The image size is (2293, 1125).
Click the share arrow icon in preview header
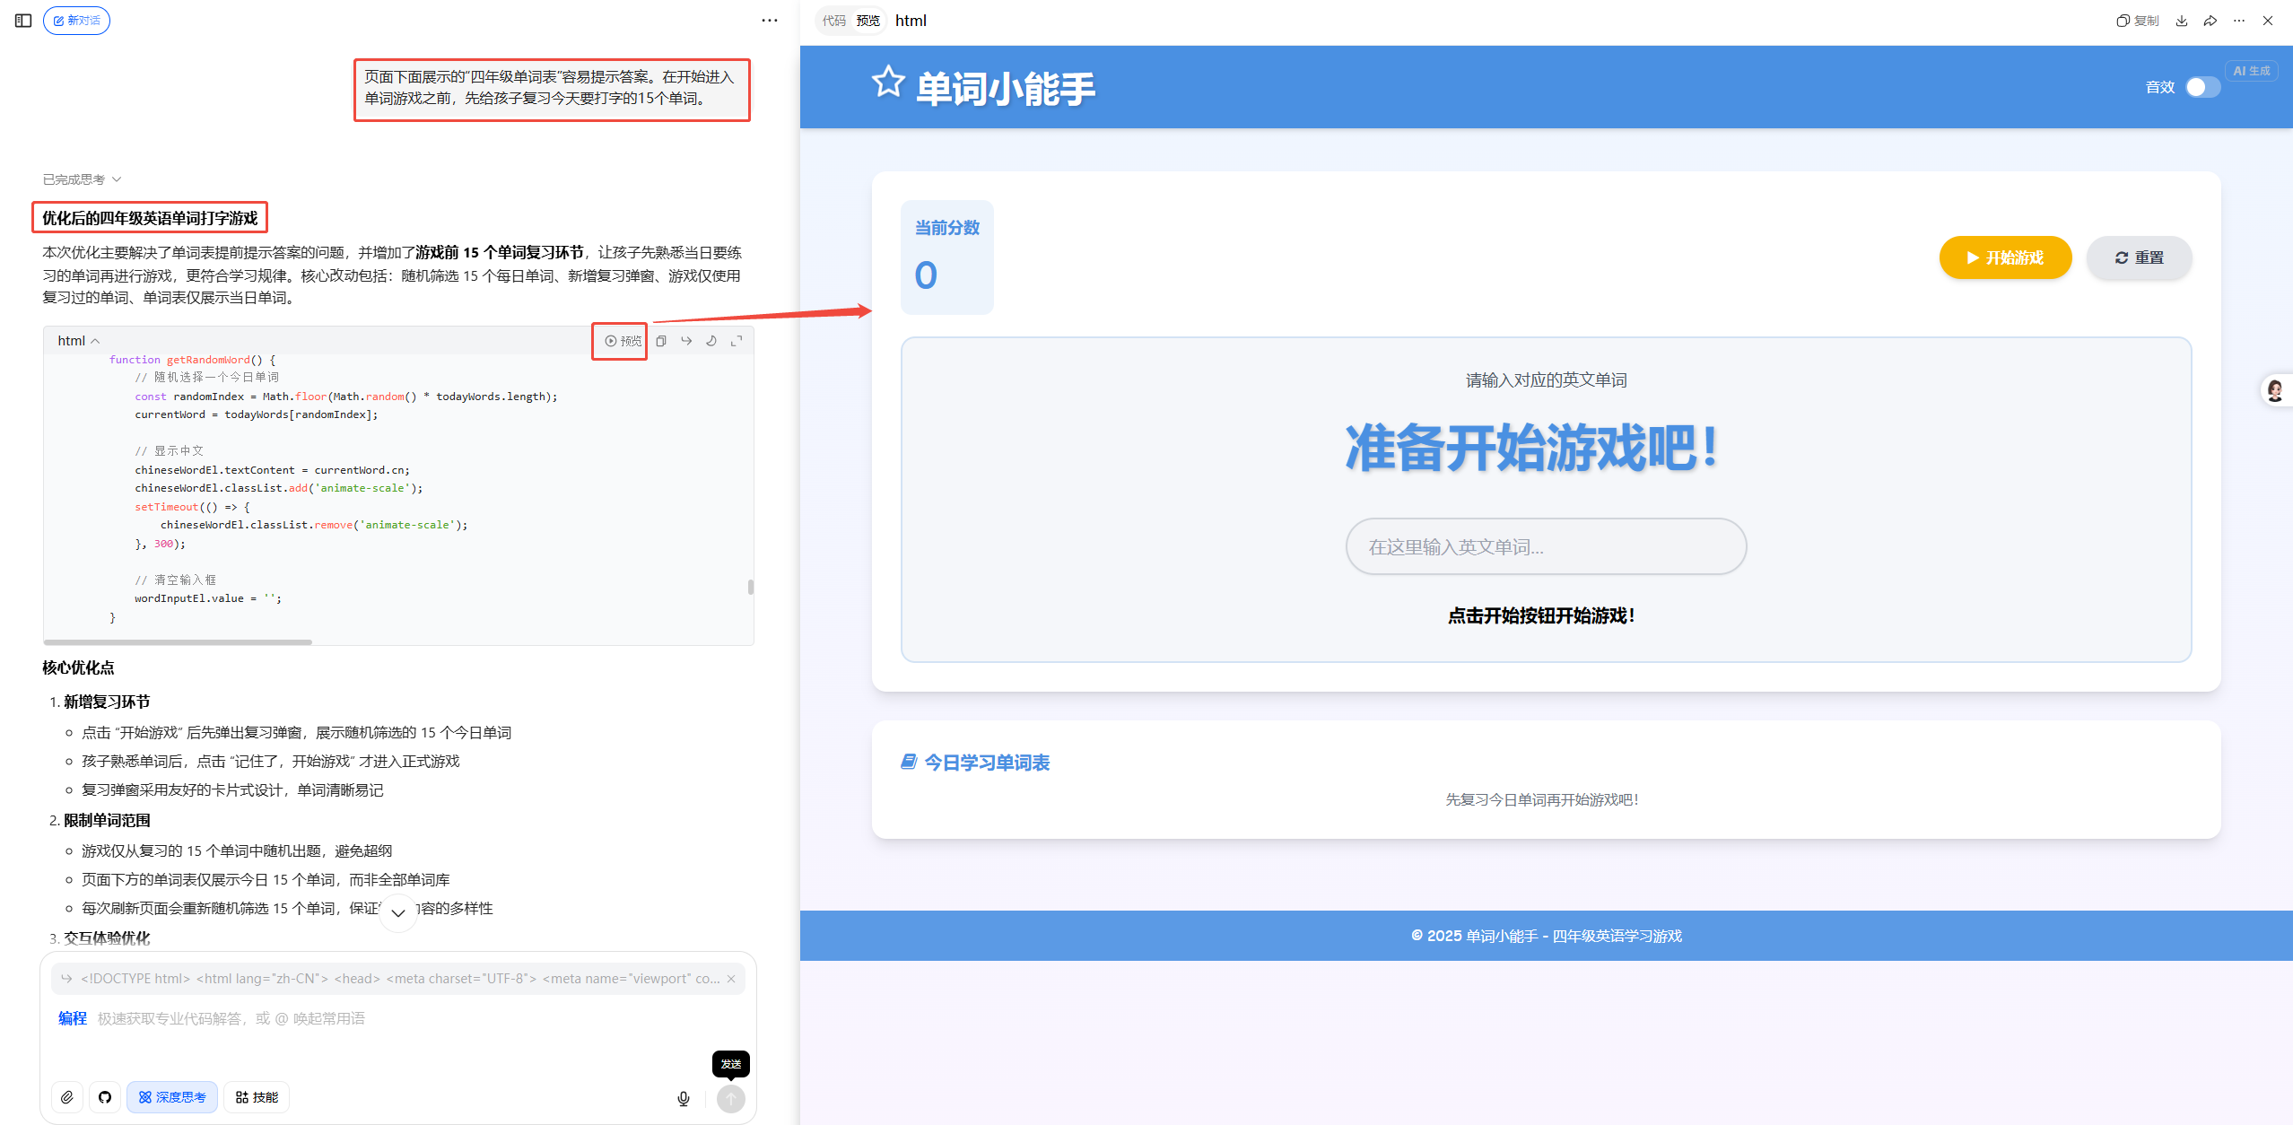(x=2210, y=21)
